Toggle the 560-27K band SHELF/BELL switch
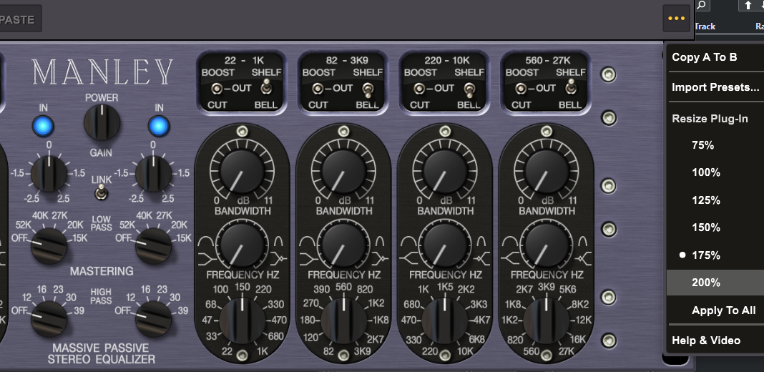This screenshot has width=764, height=372. pyautogui.click(x=571, y=88)
